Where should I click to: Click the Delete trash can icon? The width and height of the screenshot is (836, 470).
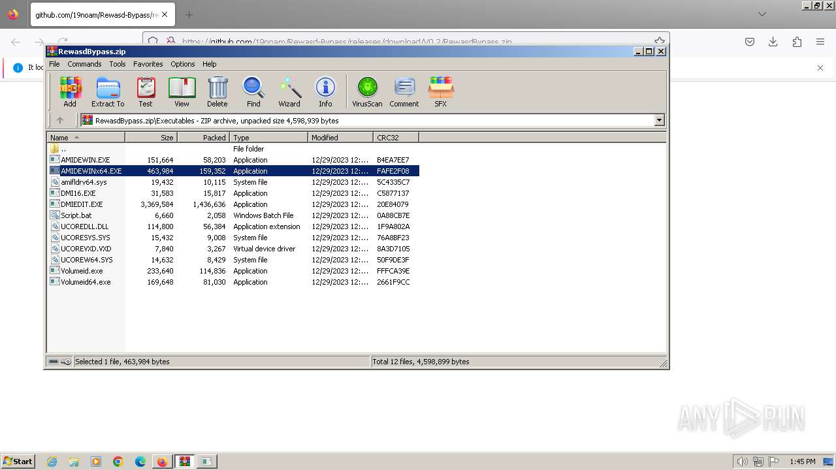coord(217,91)
